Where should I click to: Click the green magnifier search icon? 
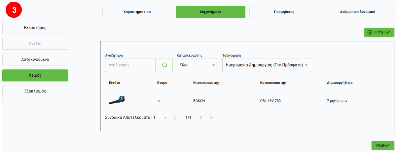[164, 65]
